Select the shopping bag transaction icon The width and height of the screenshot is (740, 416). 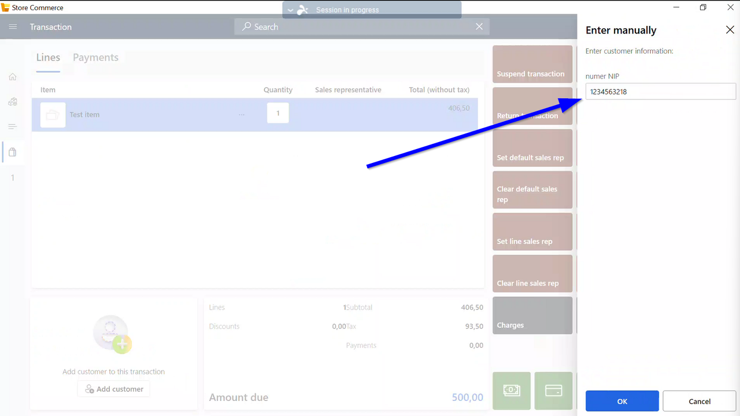tap(13, 153)
